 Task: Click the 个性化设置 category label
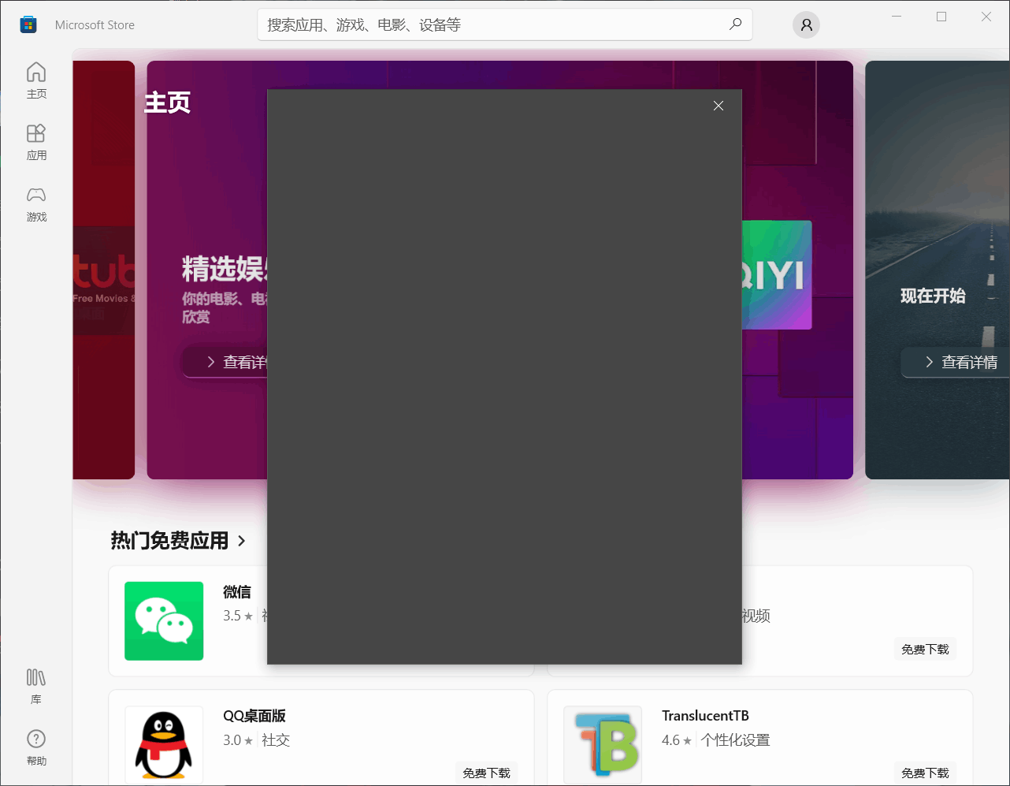735,740
